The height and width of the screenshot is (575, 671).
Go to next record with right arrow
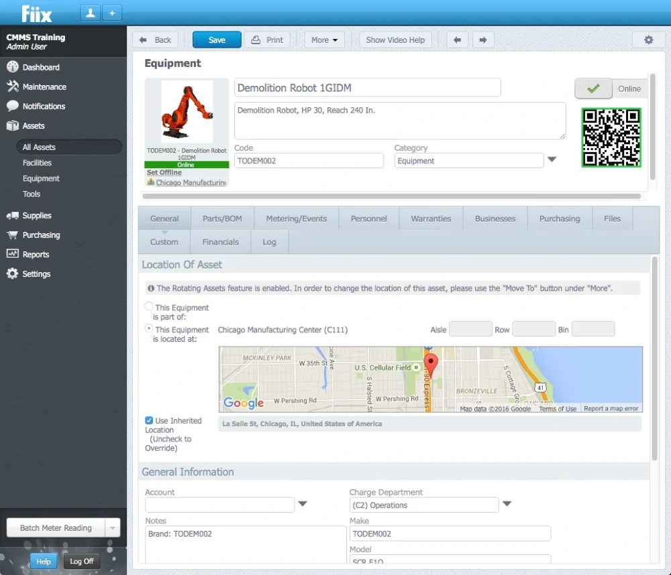(x=482, y=40)
